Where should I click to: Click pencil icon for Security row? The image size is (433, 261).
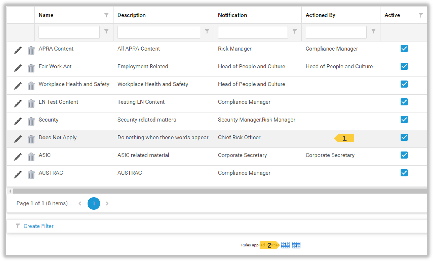point(18,121)
